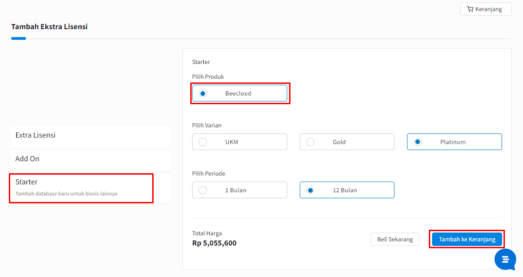Click the Pilih Varian label

pos(207,125)
